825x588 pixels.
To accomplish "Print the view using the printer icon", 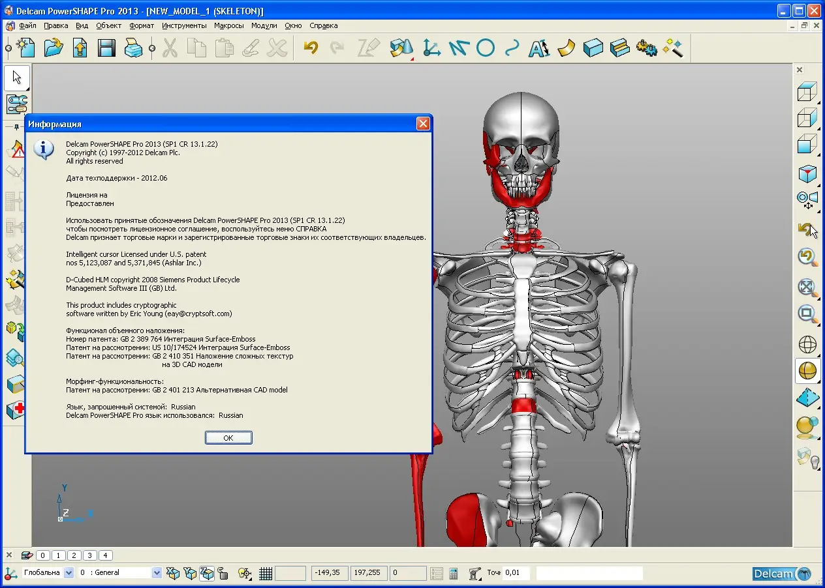I will pos(133,48).
